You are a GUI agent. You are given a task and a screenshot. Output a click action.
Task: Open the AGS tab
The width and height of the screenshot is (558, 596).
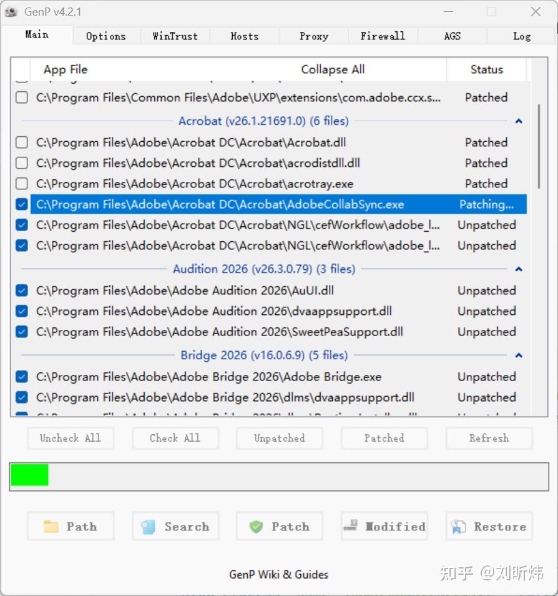(x=452, y=36)
